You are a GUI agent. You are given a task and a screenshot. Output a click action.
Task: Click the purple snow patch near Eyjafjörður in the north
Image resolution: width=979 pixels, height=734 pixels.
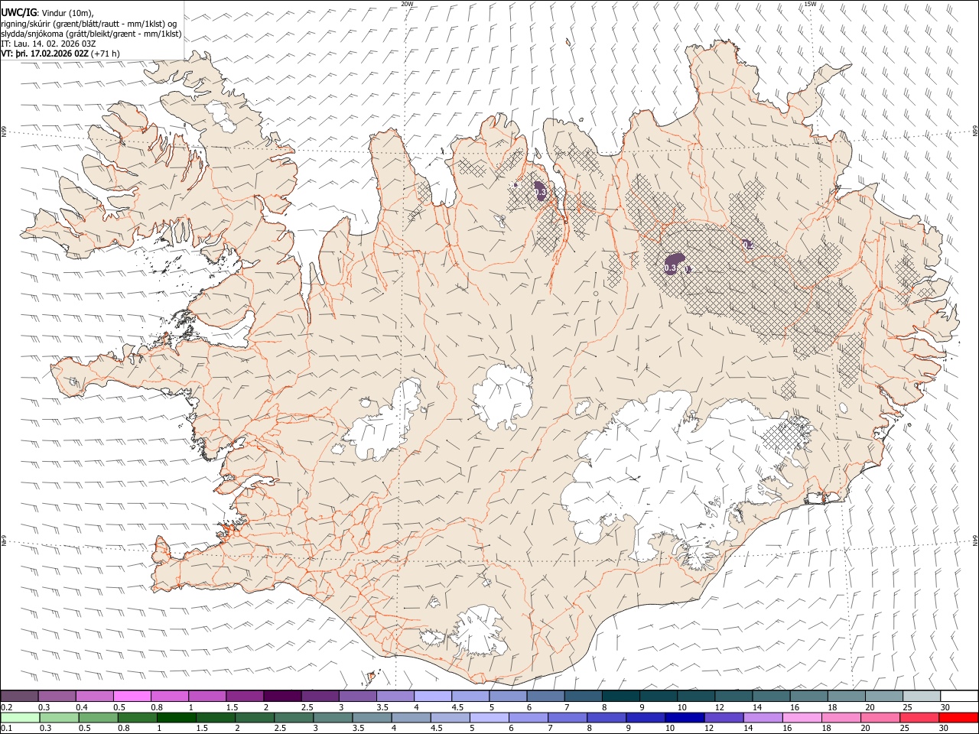[540, 191]
